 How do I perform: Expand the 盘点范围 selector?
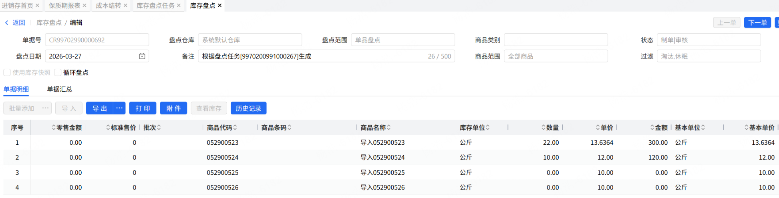coord(403,40)
